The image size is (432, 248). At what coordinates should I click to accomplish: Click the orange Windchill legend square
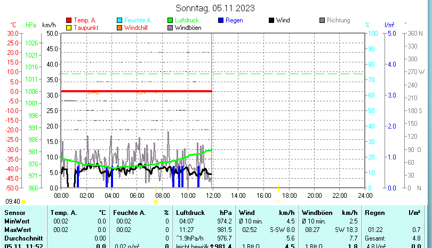coord(119,28)
